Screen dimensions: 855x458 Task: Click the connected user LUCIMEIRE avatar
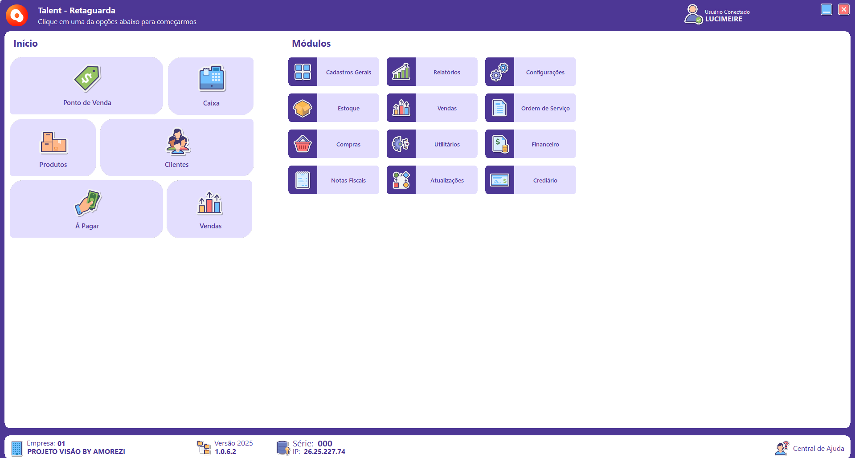click(x=693, y=14)
